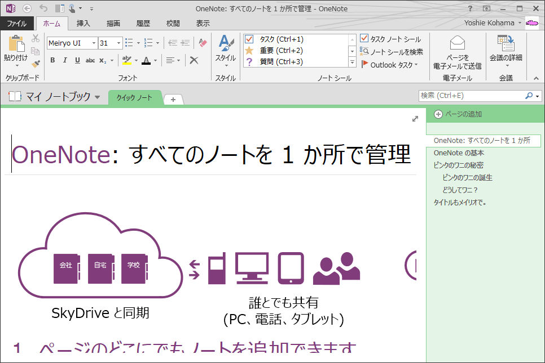The width and height of the screenshot is (545, 363).
Task: Click the delete X icon
Action: (x=194, y=60)
